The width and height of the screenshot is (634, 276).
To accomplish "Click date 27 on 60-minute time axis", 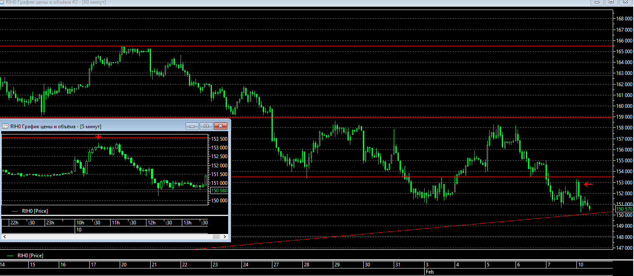I will click(276, 265).
